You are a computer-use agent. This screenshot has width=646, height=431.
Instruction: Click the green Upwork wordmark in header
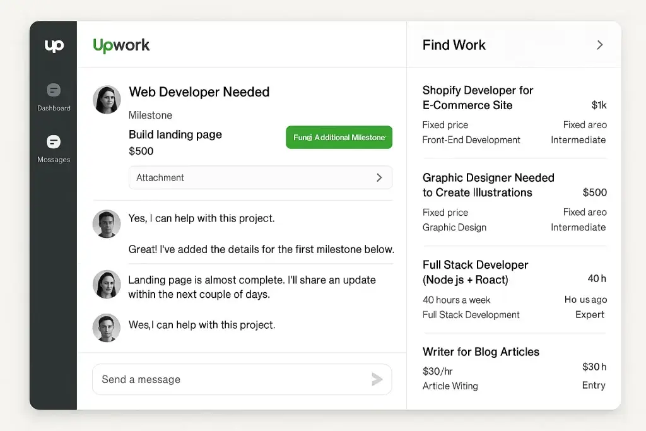coord(121,45)
